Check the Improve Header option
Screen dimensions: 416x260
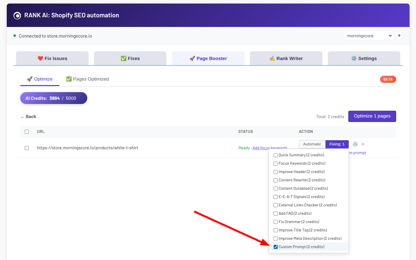coord(276,172)
